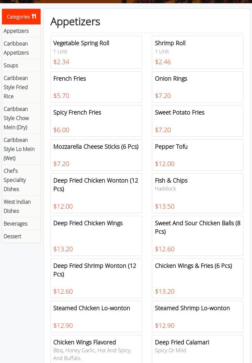Choose the Vegetable Spring Roll item
The width and height of the screenshot is (252, 363).
(96, 52)
